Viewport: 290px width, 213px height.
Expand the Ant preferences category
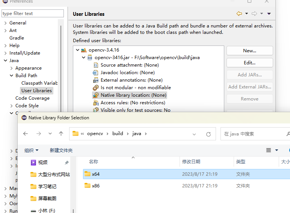(x=5, y=30)
